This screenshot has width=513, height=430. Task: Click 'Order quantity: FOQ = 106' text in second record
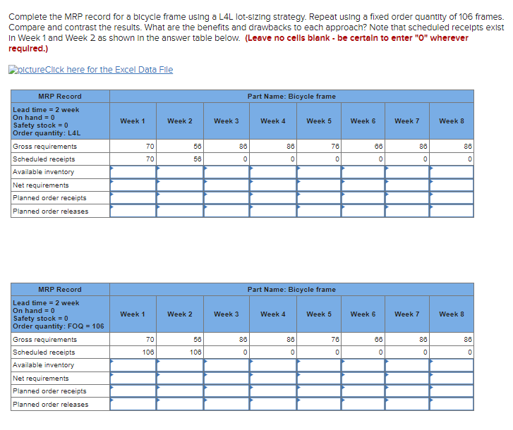click(x=59, y=326)
